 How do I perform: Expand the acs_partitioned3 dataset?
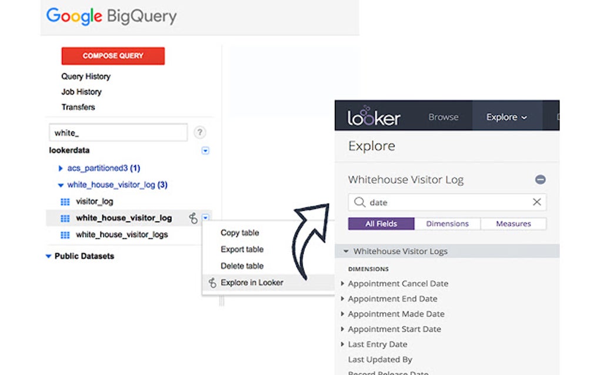tap(61, 168)
